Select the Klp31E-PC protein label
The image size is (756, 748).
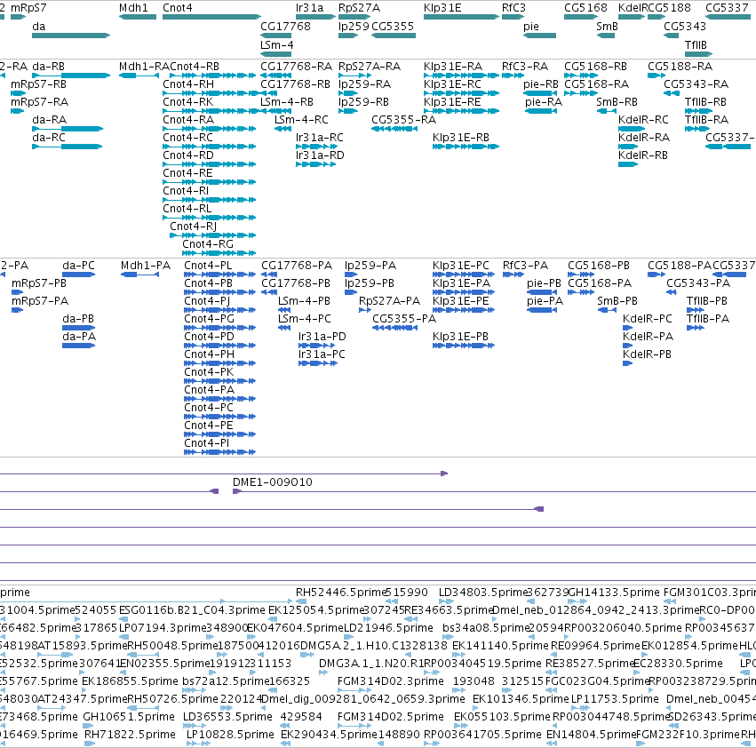click(461, 266)
